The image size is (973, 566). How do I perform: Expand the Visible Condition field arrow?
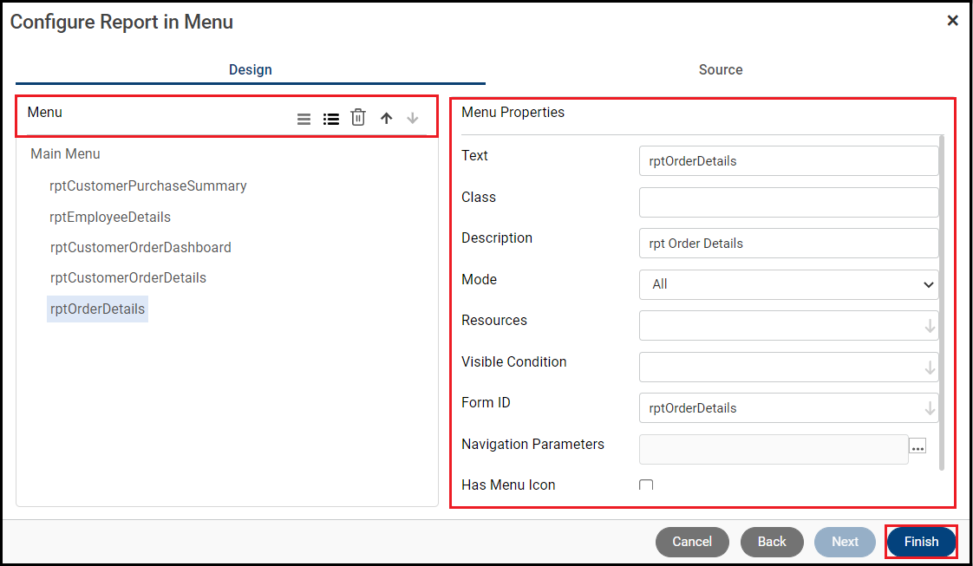tap(930, 368)
